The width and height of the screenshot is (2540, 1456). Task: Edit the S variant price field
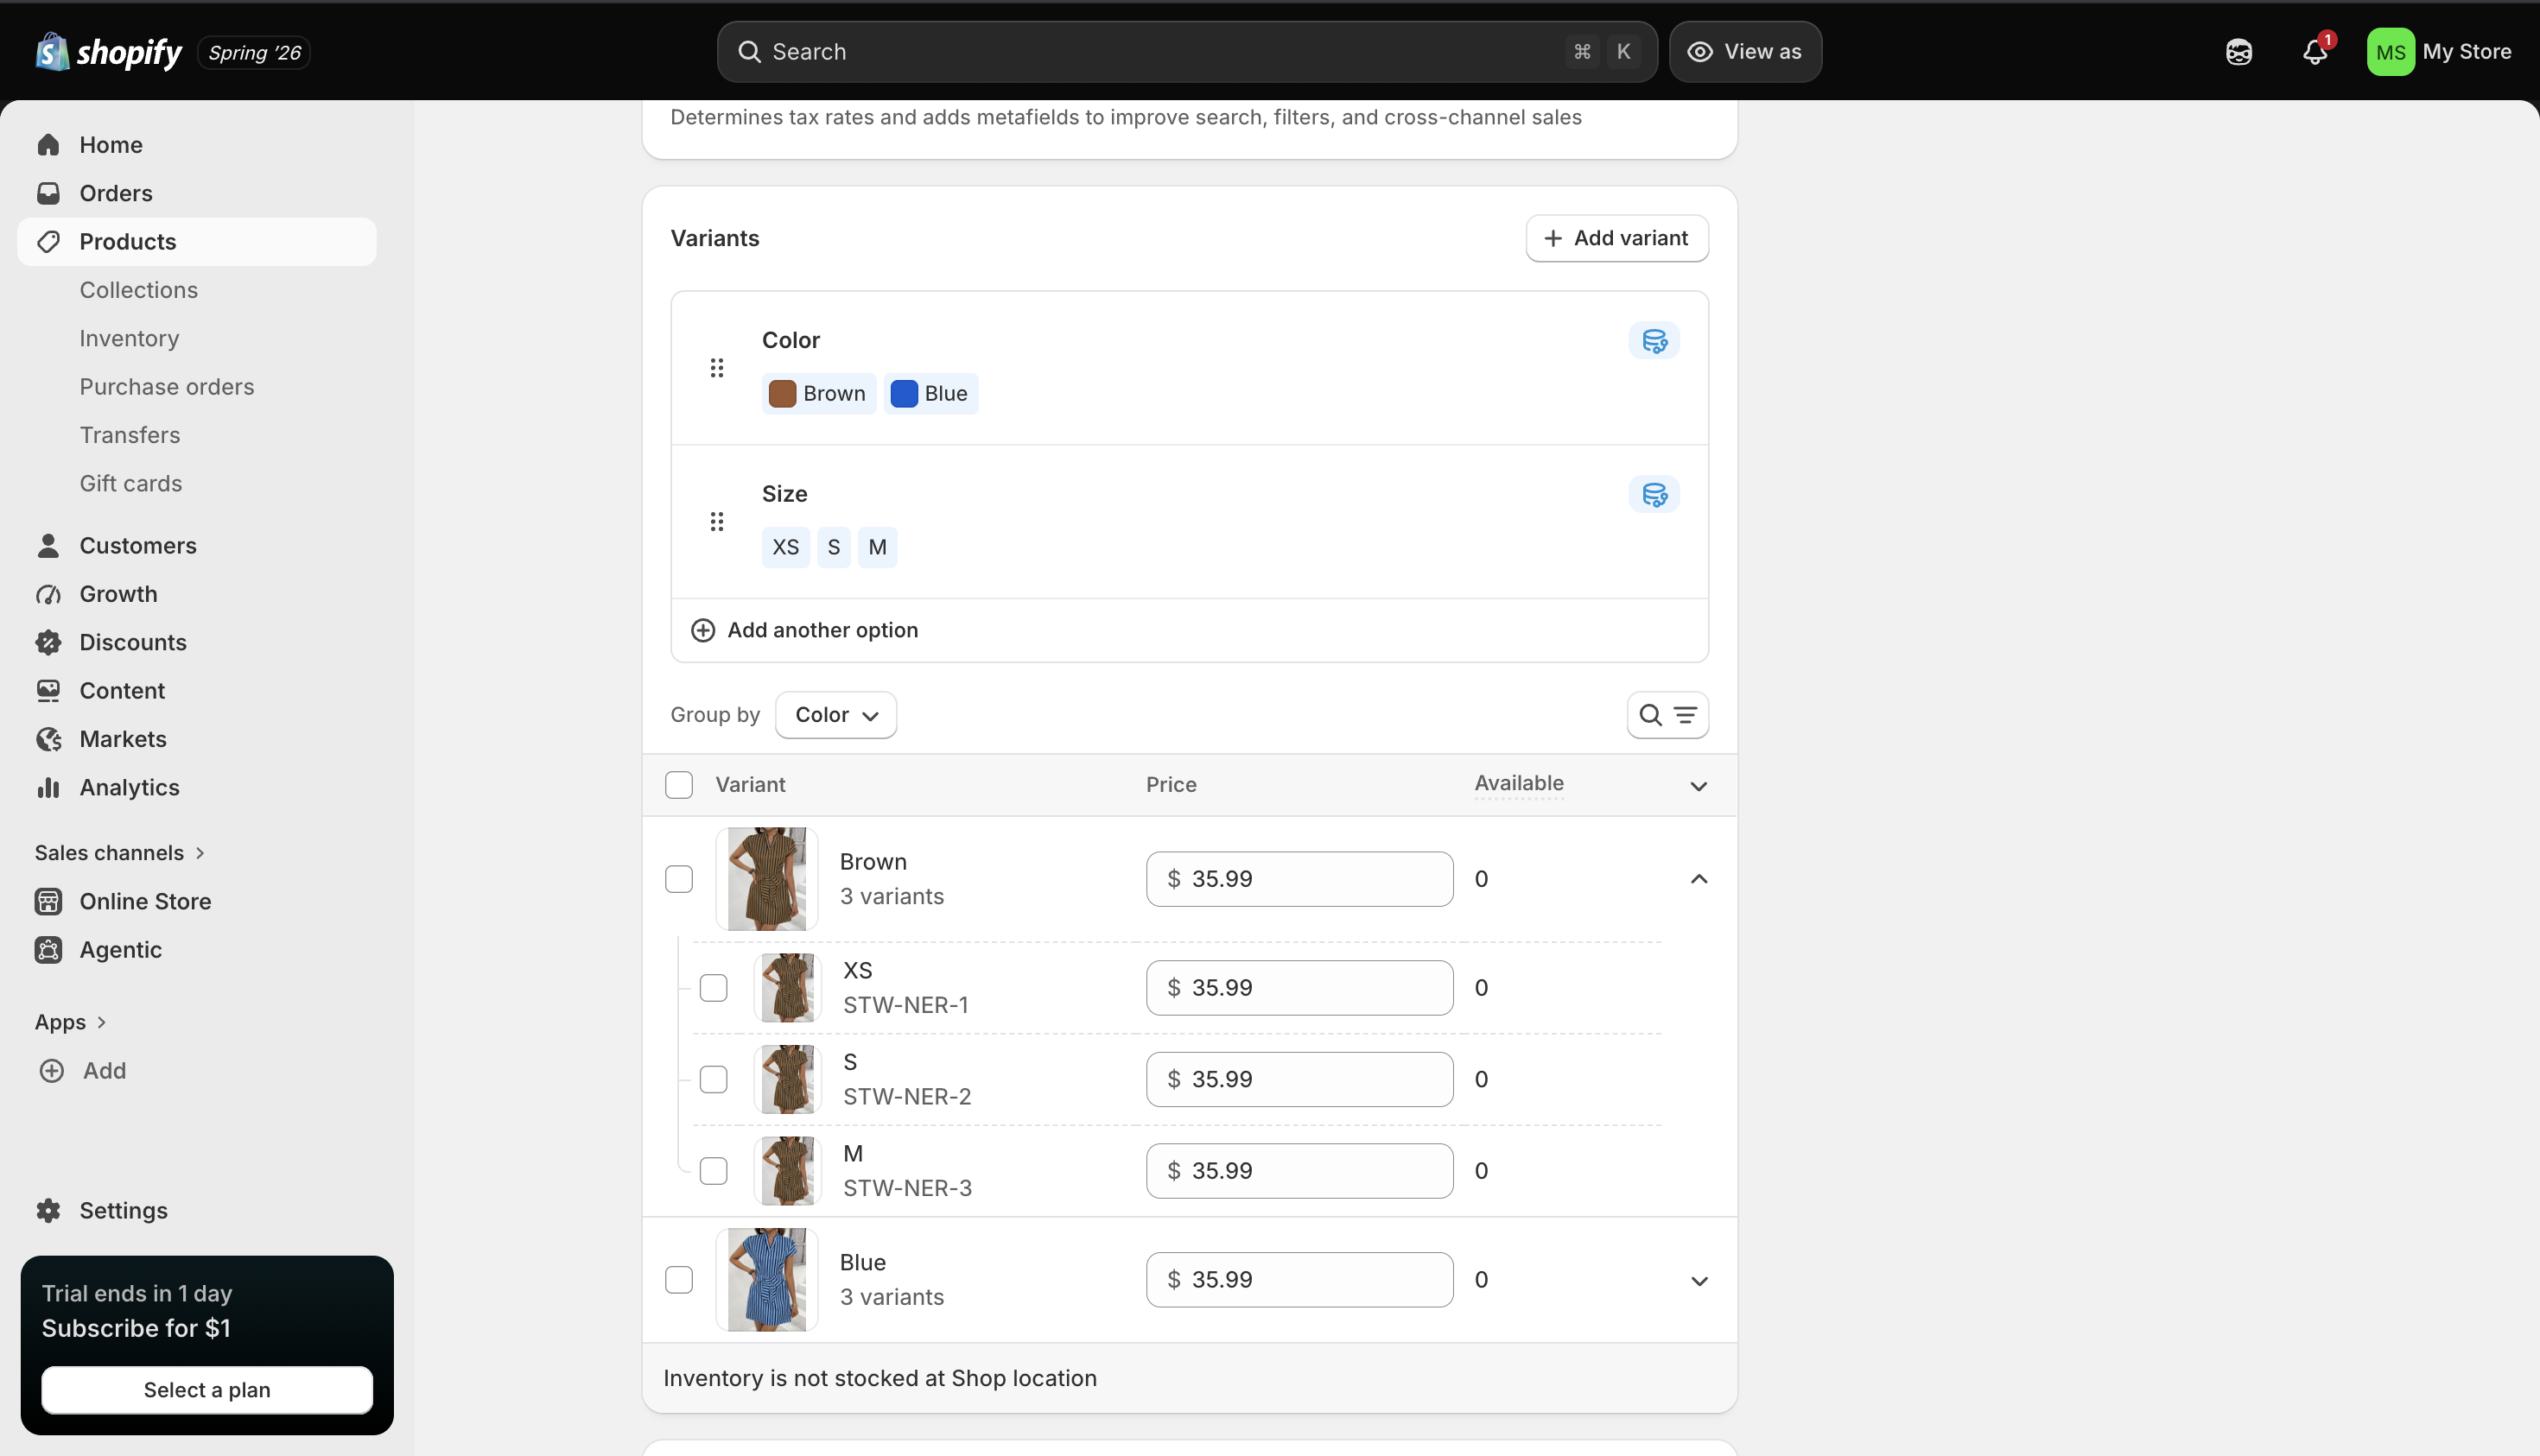pyautogui.click(x=1299, y=1080)
